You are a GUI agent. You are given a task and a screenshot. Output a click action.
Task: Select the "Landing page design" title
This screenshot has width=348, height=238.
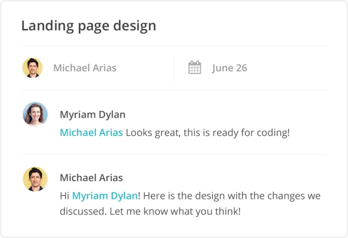[x=88, y=26]
